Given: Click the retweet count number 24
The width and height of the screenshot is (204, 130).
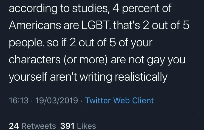Looking at the screenshot, I should (x=14, y=126).
